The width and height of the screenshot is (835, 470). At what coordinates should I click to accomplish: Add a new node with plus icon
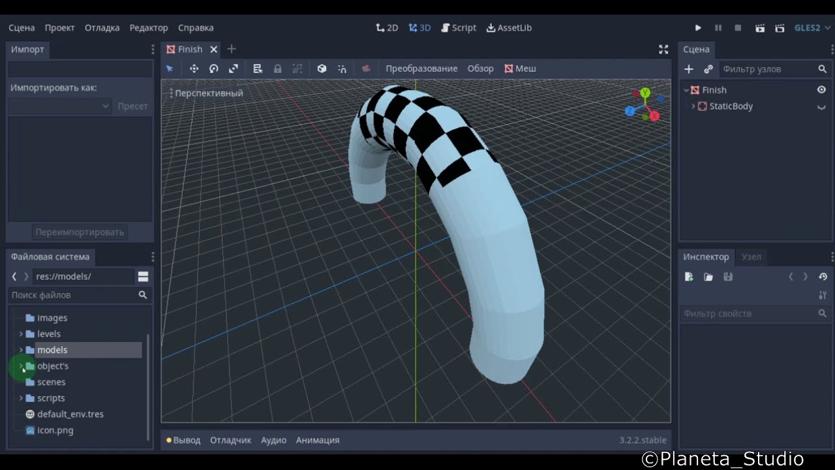click(689, 69)
